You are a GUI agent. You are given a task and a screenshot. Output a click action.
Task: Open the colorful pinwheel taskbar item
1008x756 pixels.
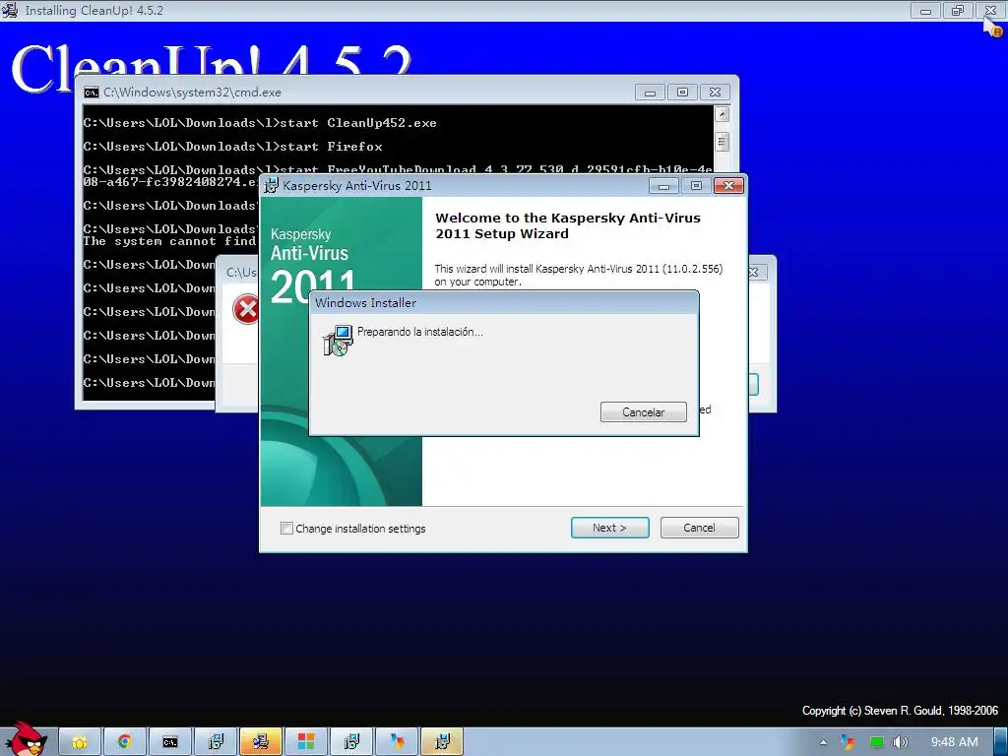coord(397,742)
